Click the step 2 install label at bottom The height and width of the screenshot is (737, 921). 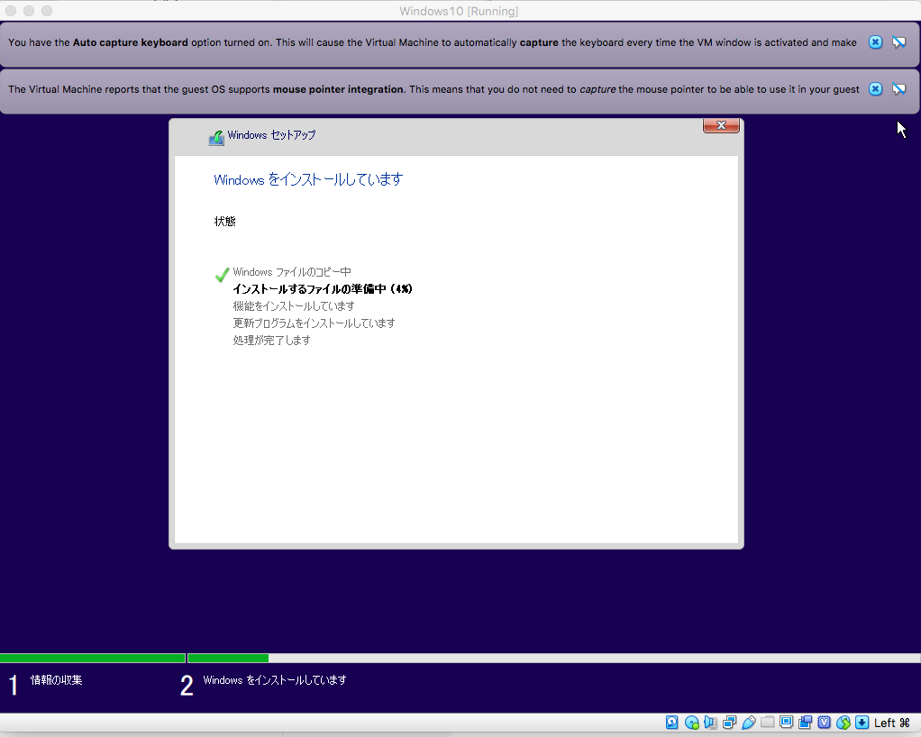pos(275,680)
